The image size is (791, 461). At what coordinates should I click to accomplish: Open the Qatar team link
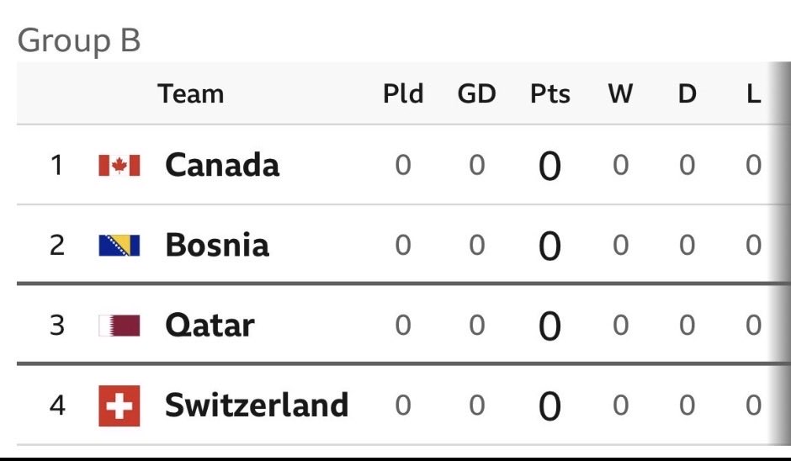210,326
